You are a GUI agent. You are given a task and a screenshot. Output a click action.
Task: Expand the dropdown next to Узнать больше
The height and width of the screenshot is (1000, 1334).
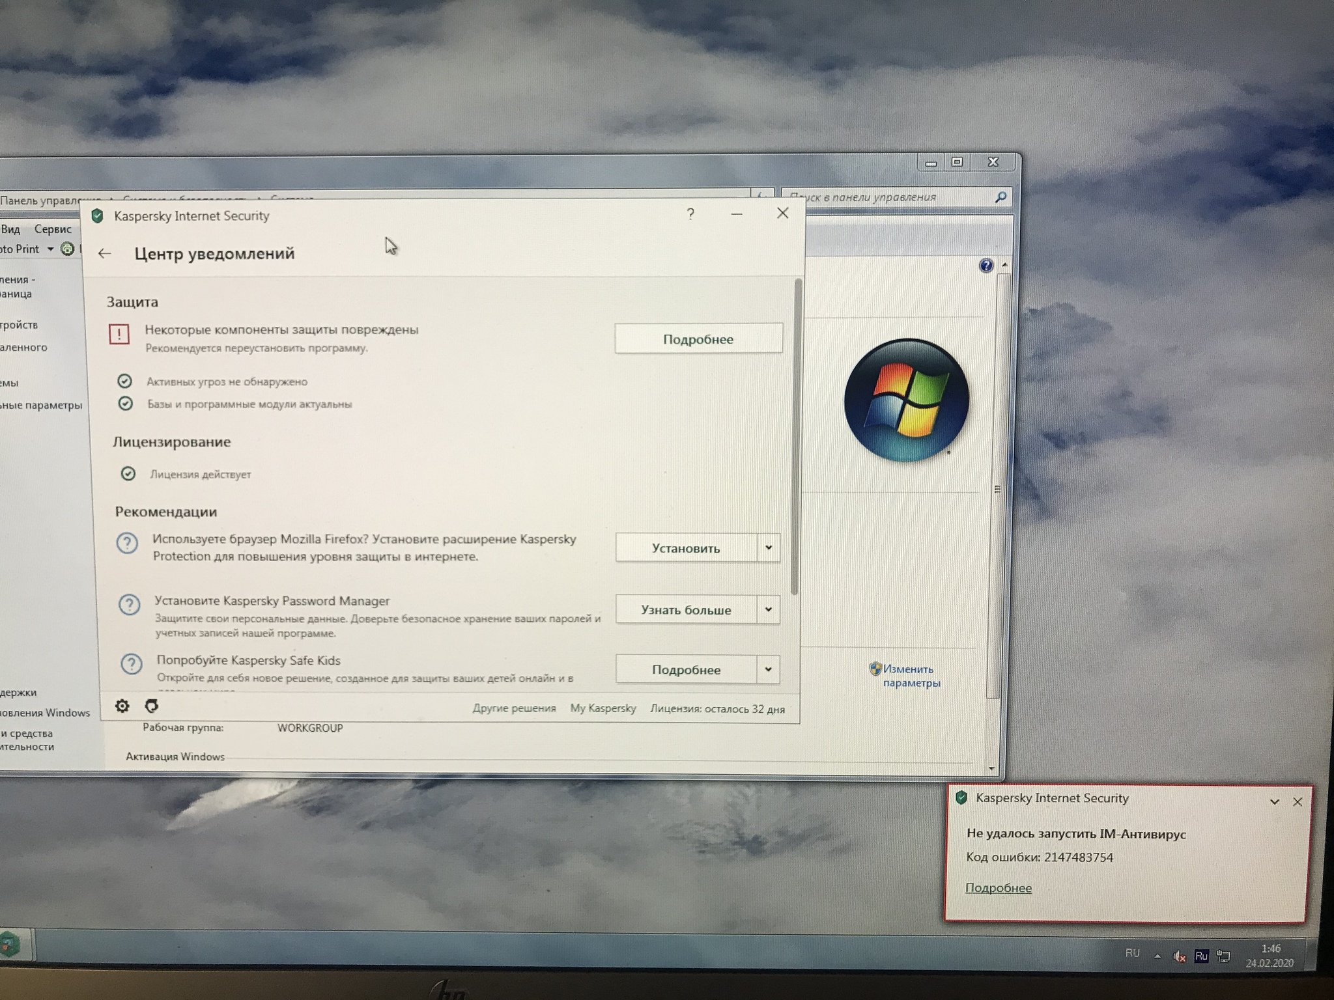click(x=769, y=609)
